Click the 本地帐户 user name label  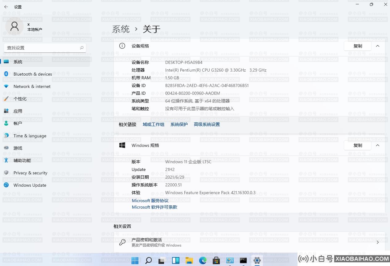35,30
